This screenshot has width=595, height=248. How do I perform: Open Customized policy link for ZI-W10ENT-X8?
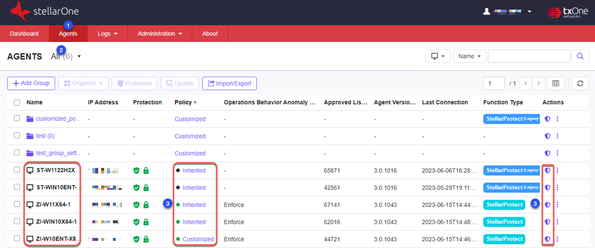[198, 239]
